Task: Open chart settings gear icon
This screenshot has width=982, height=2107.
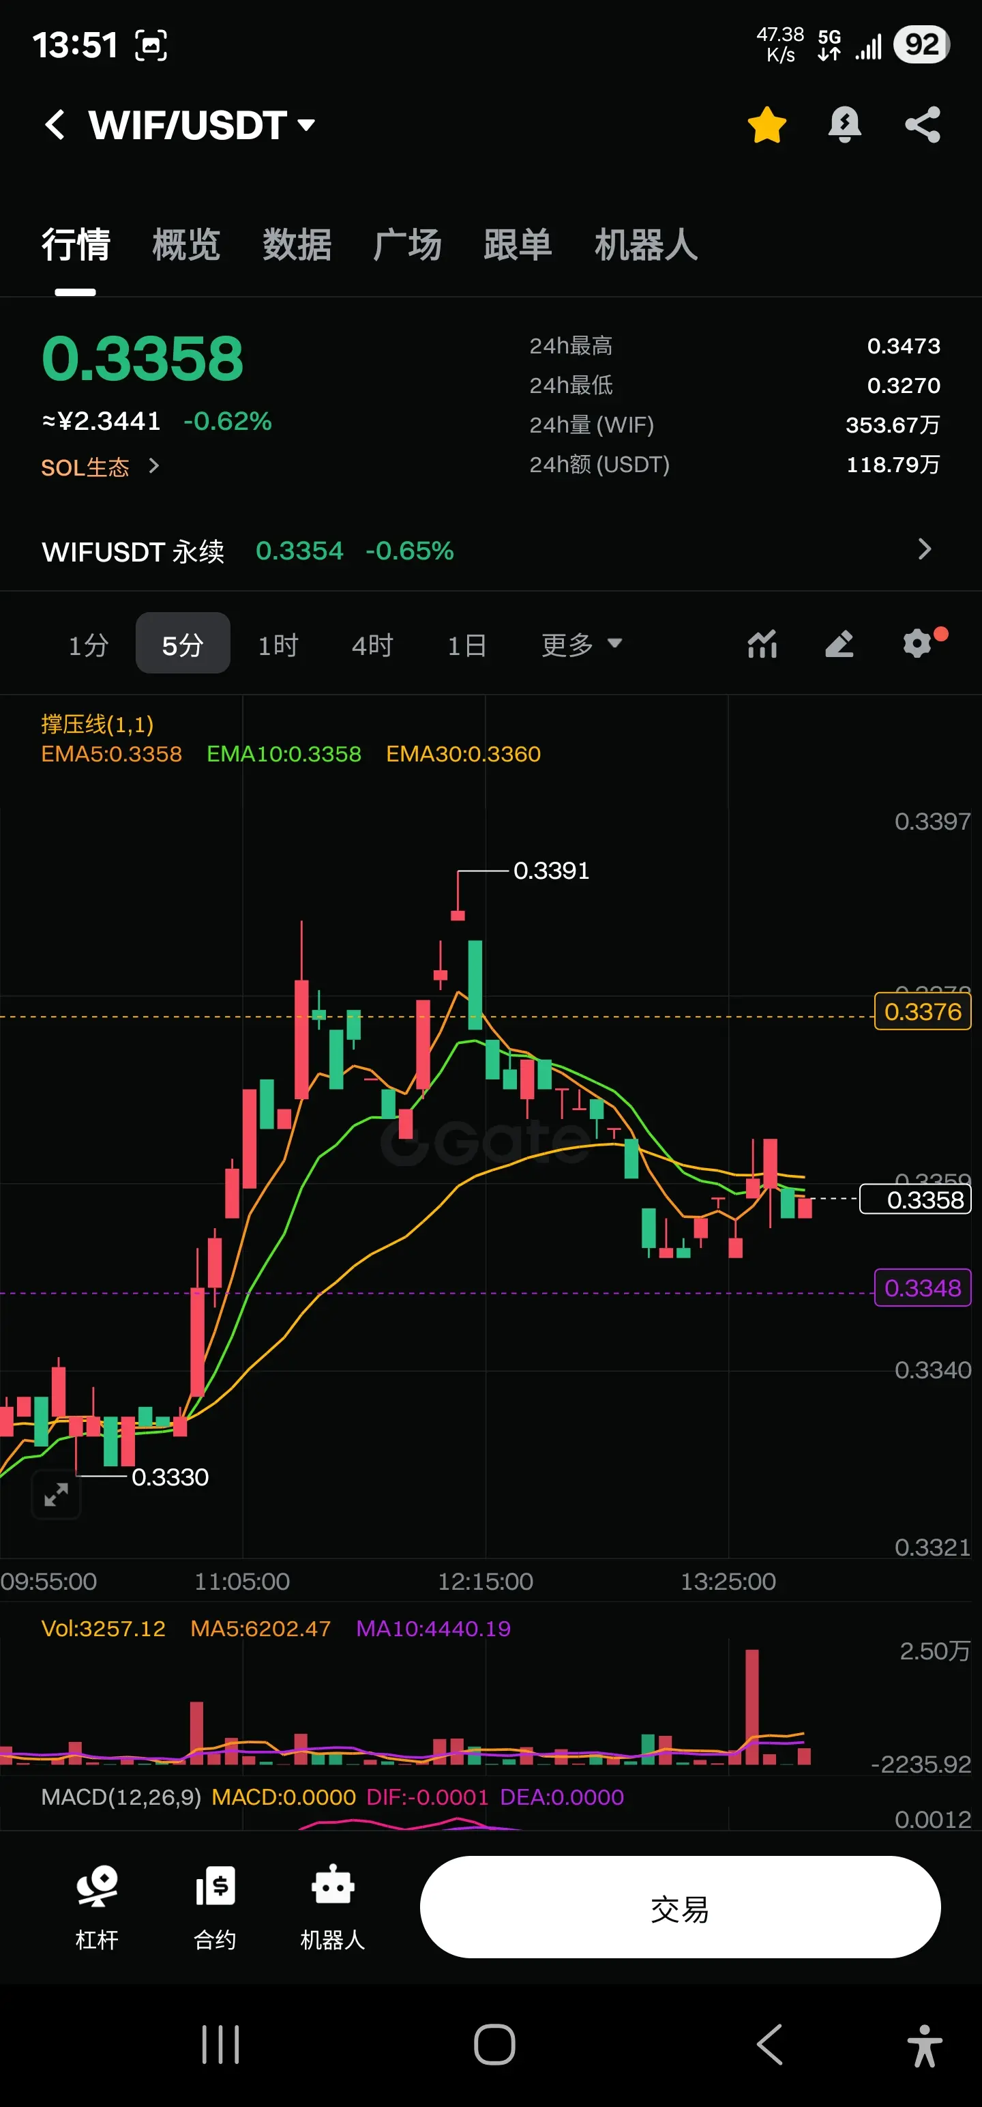Action: [x=918, y=643]
